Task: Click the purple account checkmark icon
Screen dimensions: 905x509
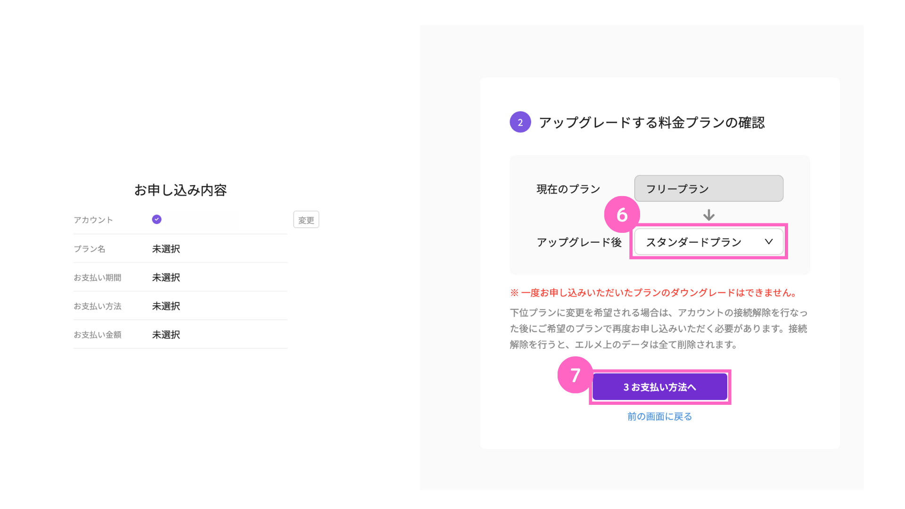Action: tap(156, 219)
